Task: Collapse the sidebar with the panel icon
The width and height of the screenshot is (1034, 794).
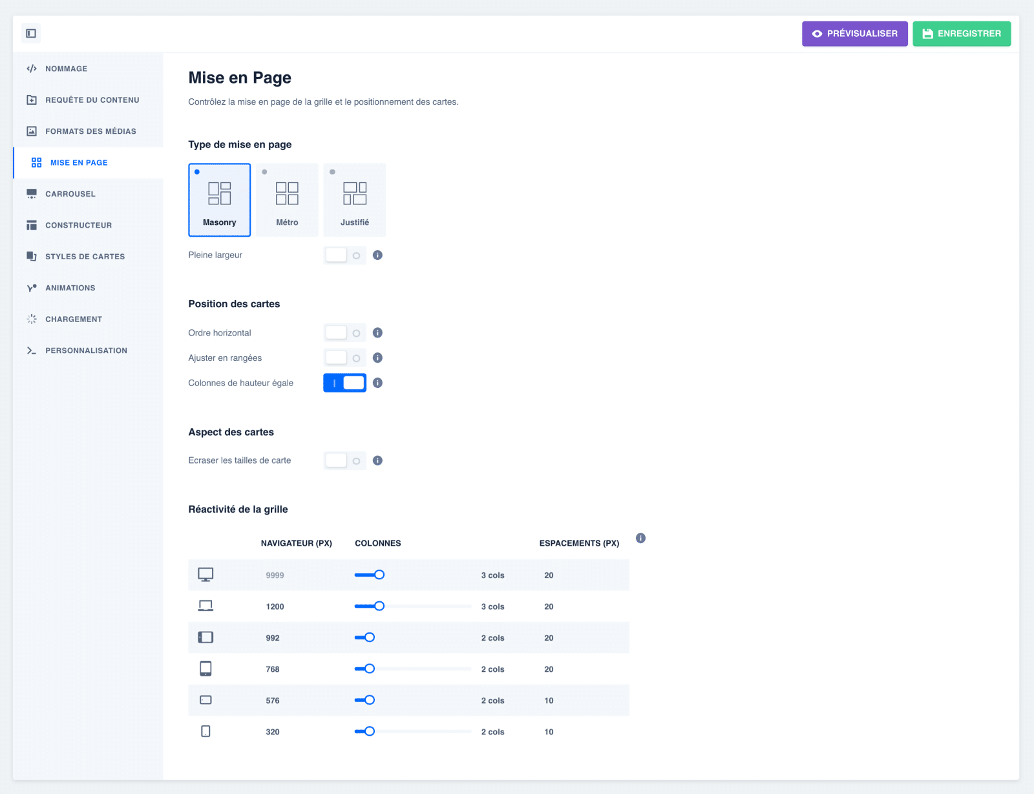Action: click(31, 34)
